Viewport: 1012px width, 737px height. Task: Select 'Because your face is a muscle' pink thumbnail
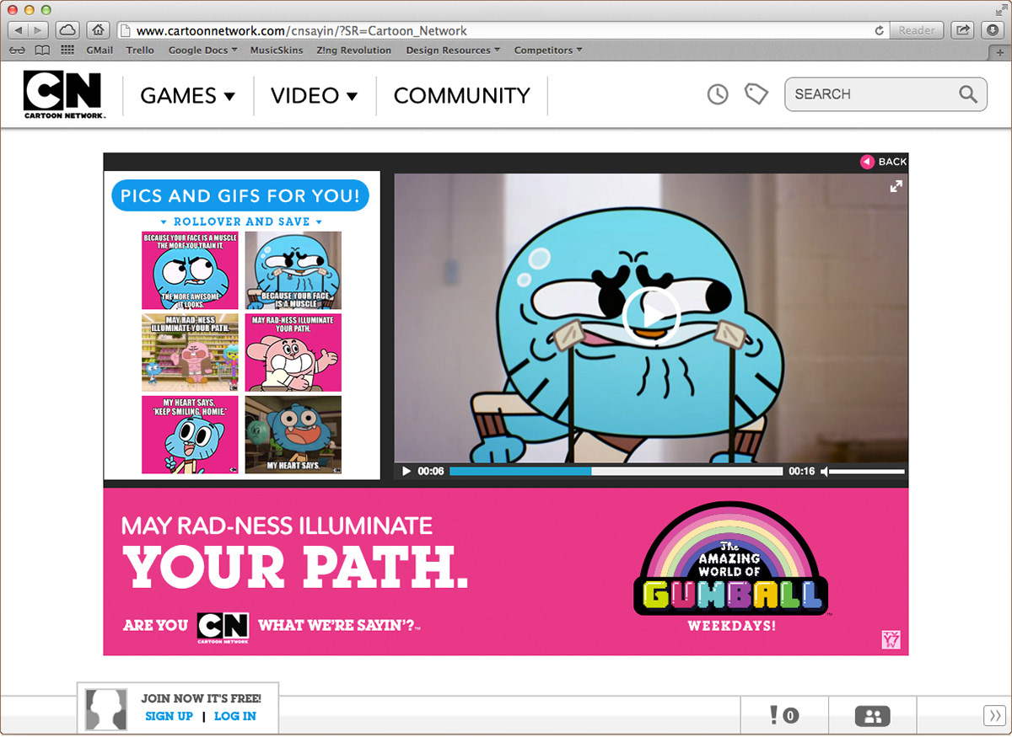pos(190,270)
